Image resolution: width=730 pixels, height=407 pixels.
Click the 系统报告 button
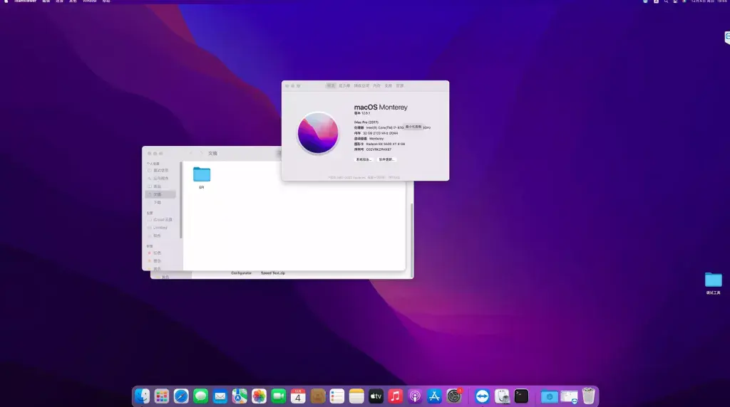(x=364, y=159)
